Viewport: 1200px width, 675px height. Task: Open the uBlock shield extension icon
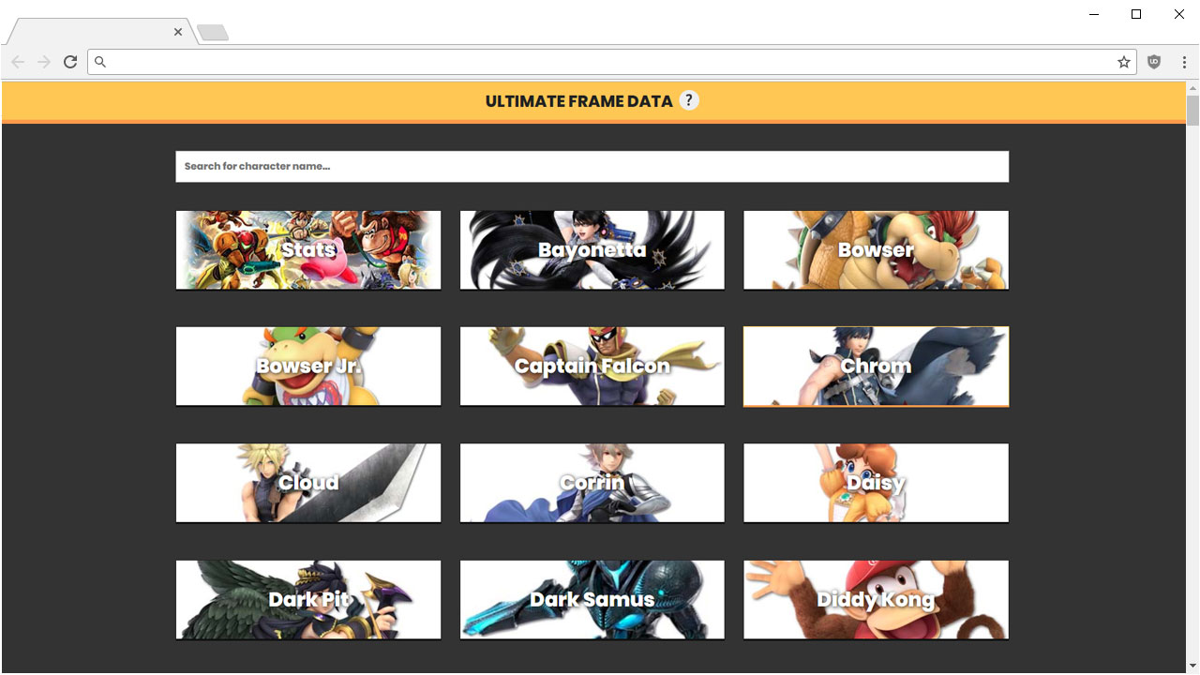pyautogui.click(x=1154, y=62)
